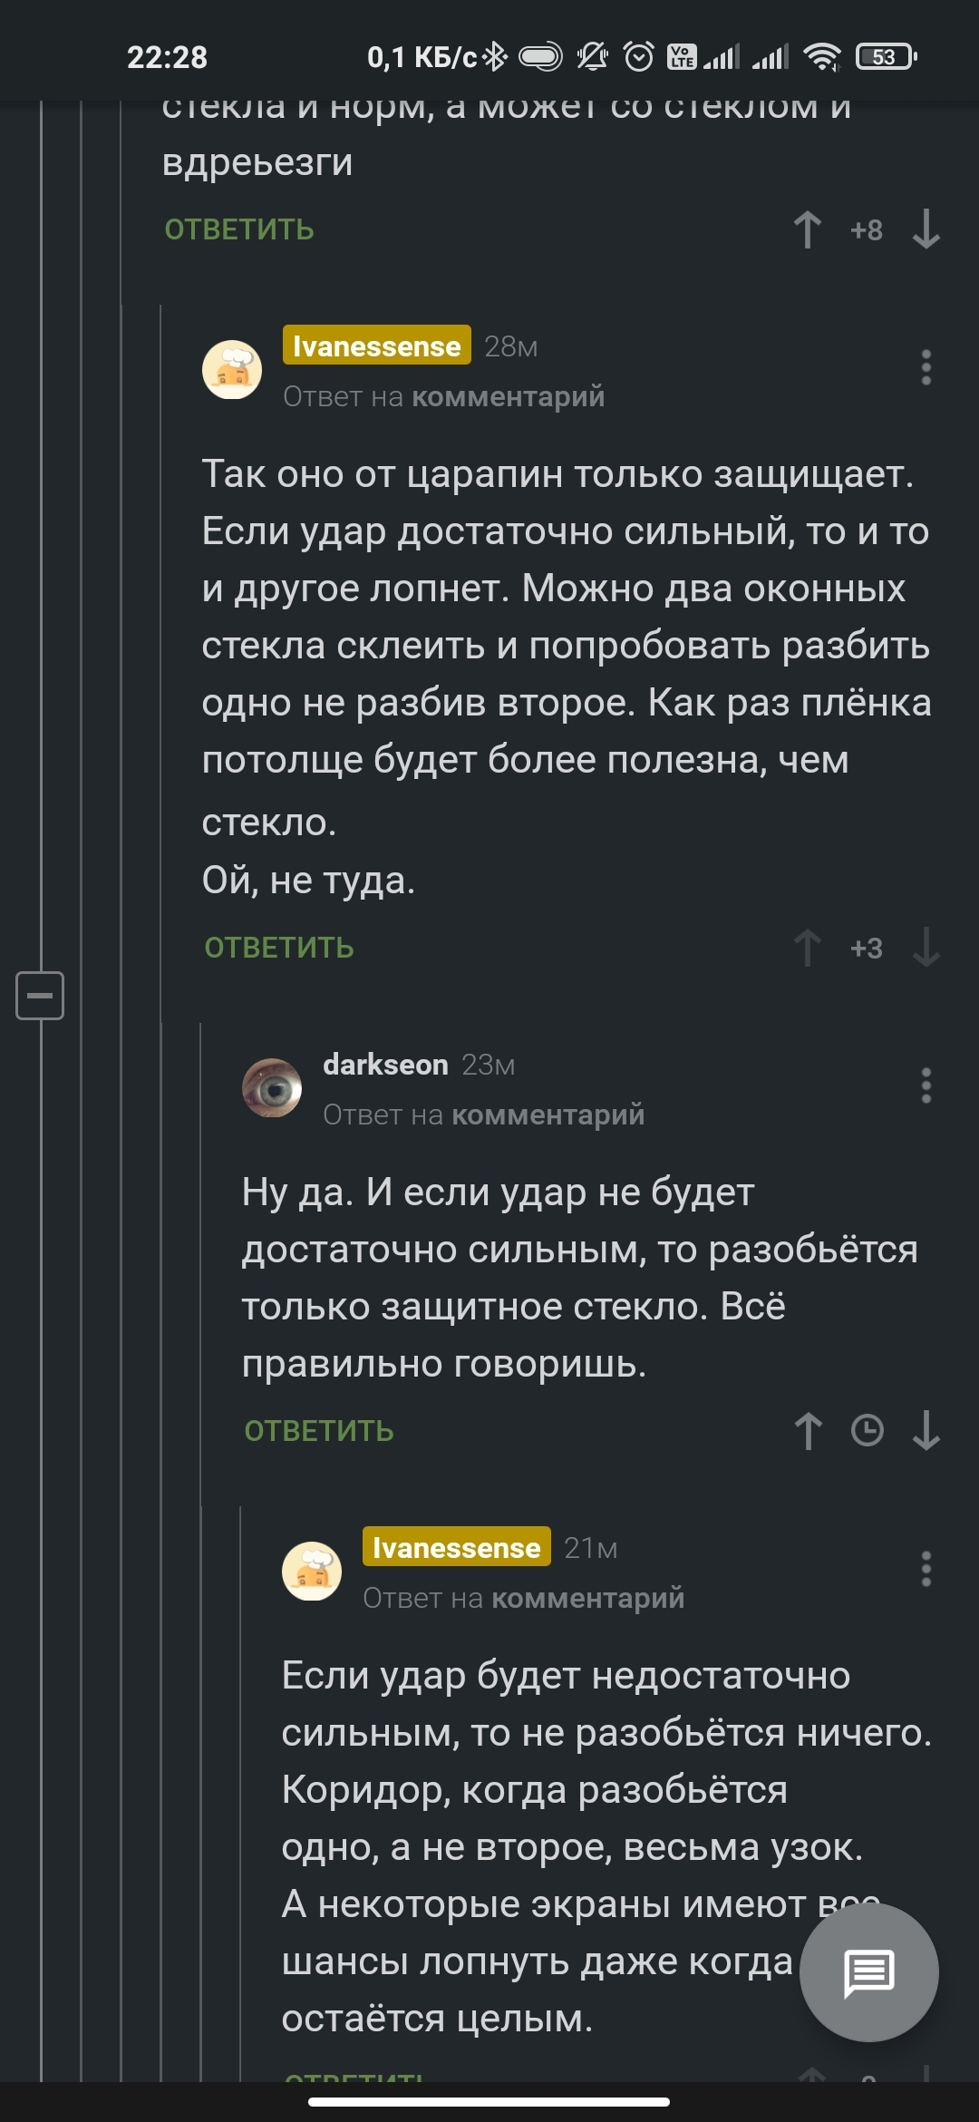Open darkseon's profile via username
The height and width of the screenshot is (2122, 979).
(385, 1065)
